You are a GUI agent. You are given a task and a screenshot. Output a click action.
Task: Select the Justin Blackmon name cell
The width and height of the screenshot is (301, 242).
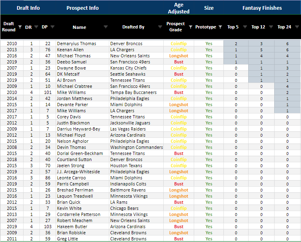(x=82, y=123)
